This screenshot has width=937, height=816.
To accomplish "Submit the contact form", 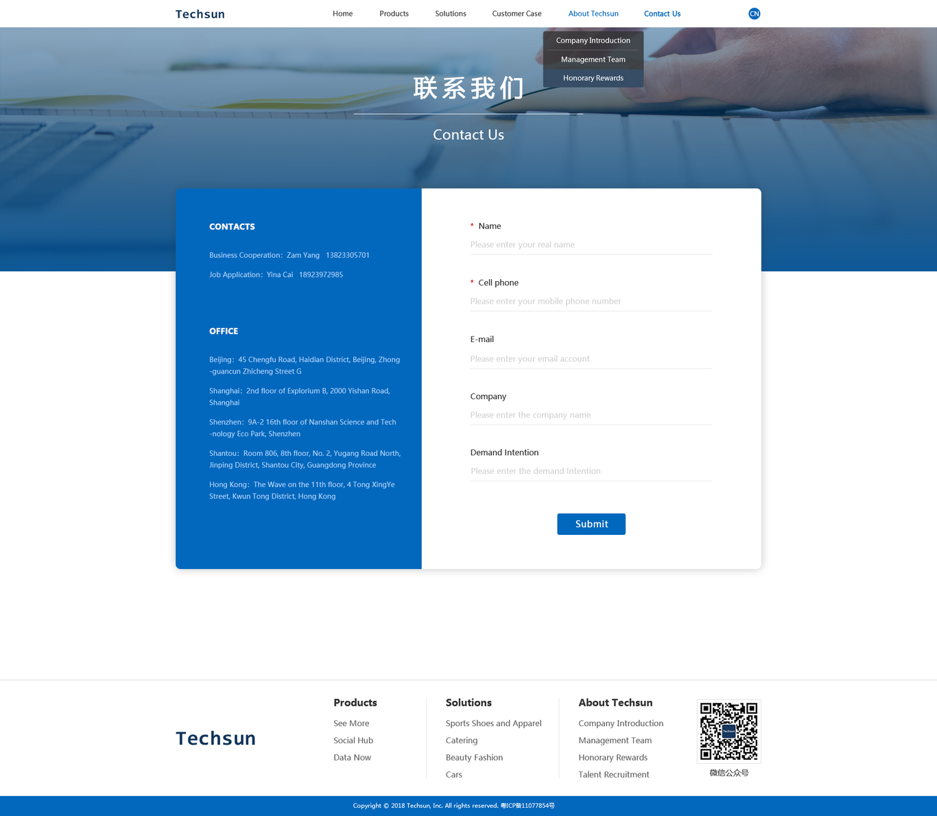I will [591, 524].
